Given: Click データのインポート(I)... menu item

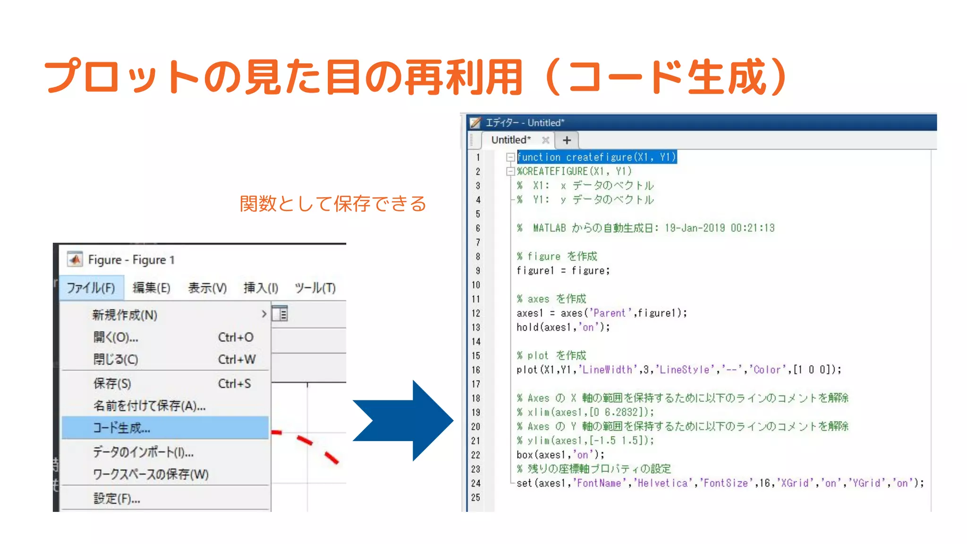Looking at the screenshot, I should click(x=143, y=452).
